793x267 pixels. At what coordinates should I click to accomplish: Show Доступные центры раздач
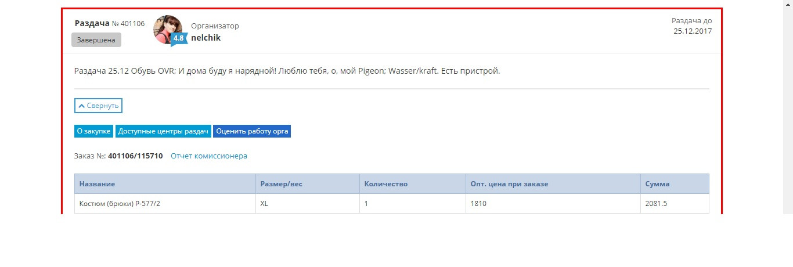[163, 131]
